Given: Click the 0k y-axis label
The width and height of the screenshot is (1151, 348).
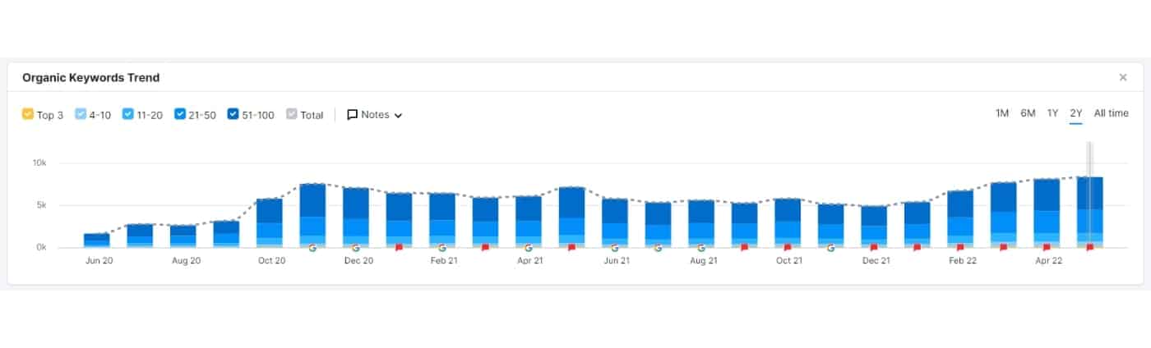Looking at the screenshot, I should pos(41,247).
